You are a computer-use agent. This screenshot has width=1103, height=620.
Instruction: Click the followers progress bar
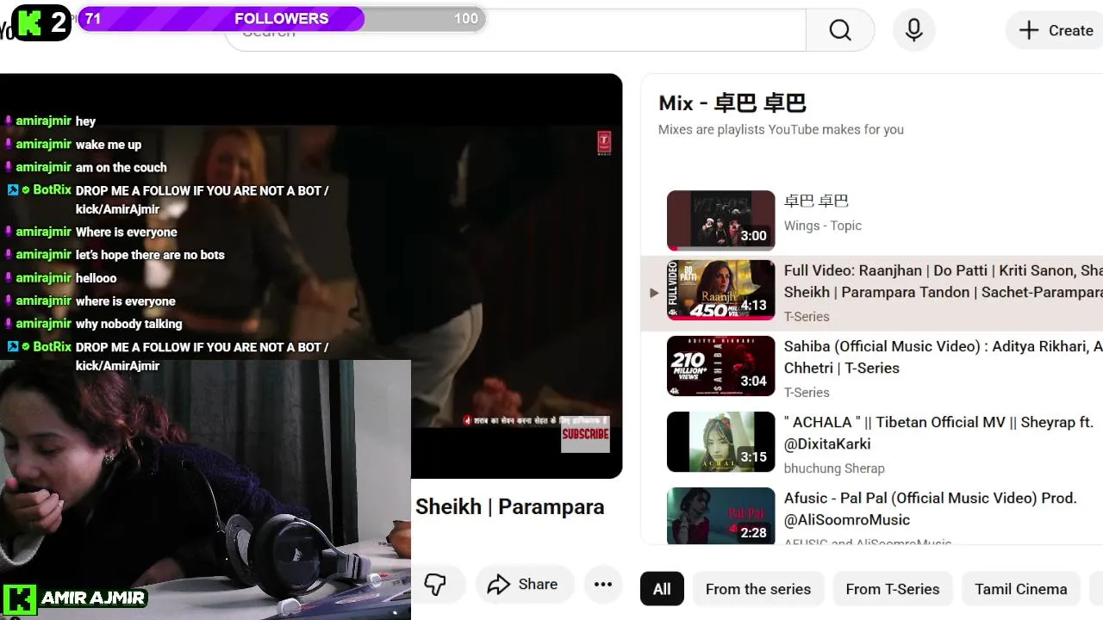point(282,19)
